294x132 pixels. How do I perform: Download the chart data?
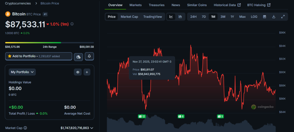274,17
